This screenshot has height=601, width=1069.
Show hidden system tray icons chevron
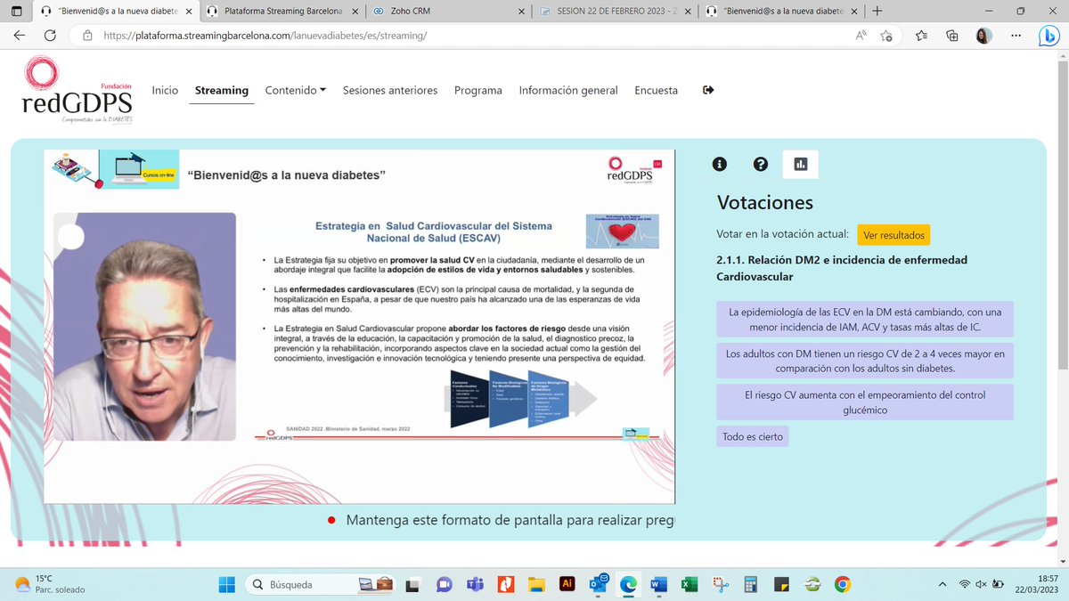point(943,584)
